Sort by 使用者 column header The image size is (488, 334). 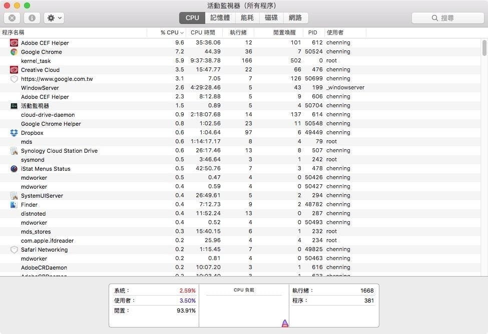click(345, 32)
